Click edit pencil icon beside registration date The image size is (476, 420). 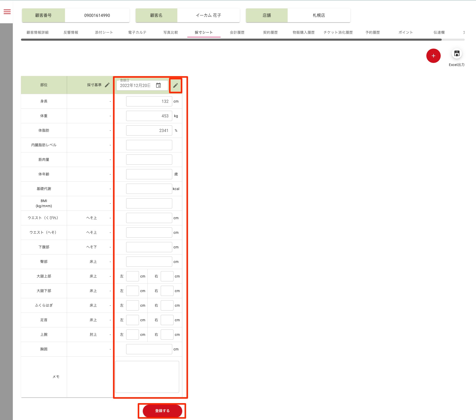(175, 85)
